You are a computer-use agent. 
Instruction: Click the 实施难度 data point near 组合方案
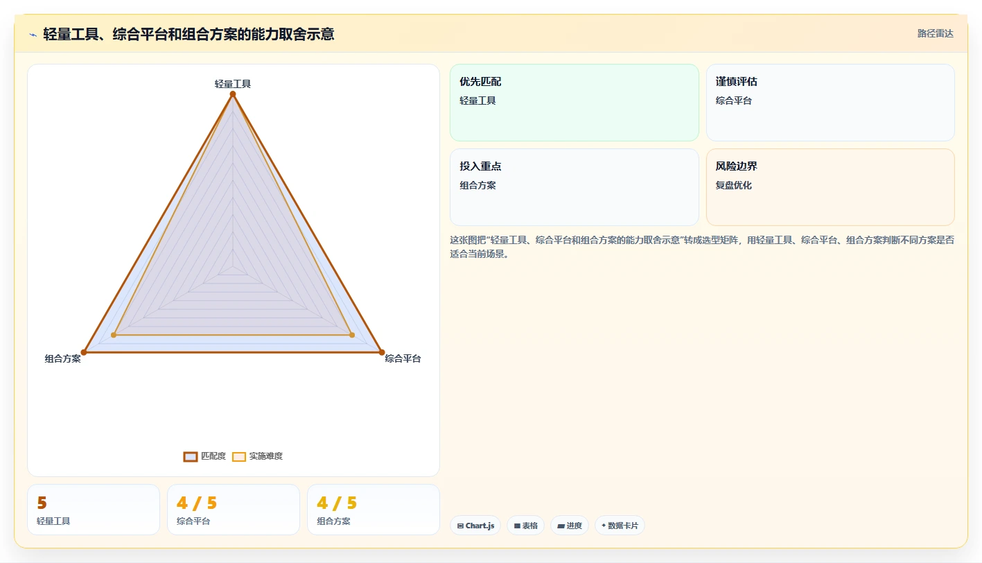[x=114, y=335]
